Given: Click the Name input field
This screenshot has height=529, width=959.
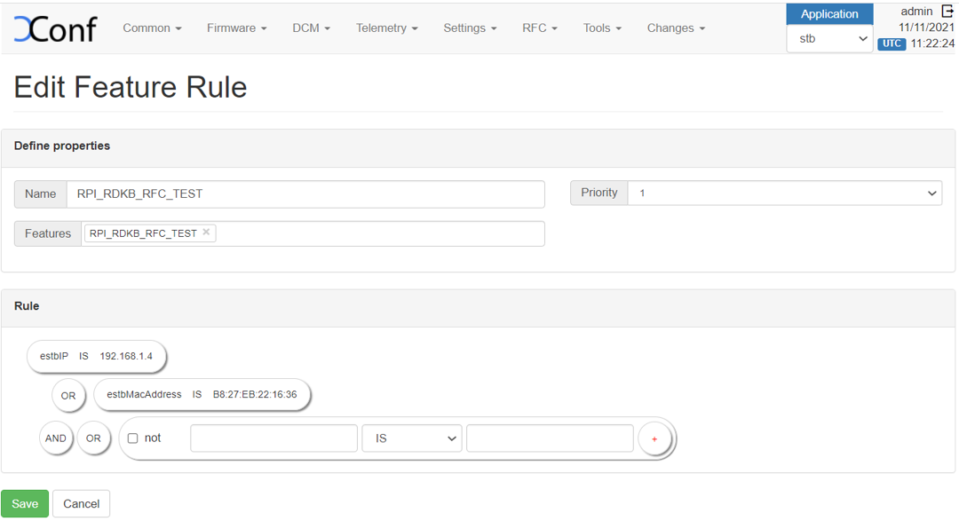Looking at the screenshot, I should 305,194.
